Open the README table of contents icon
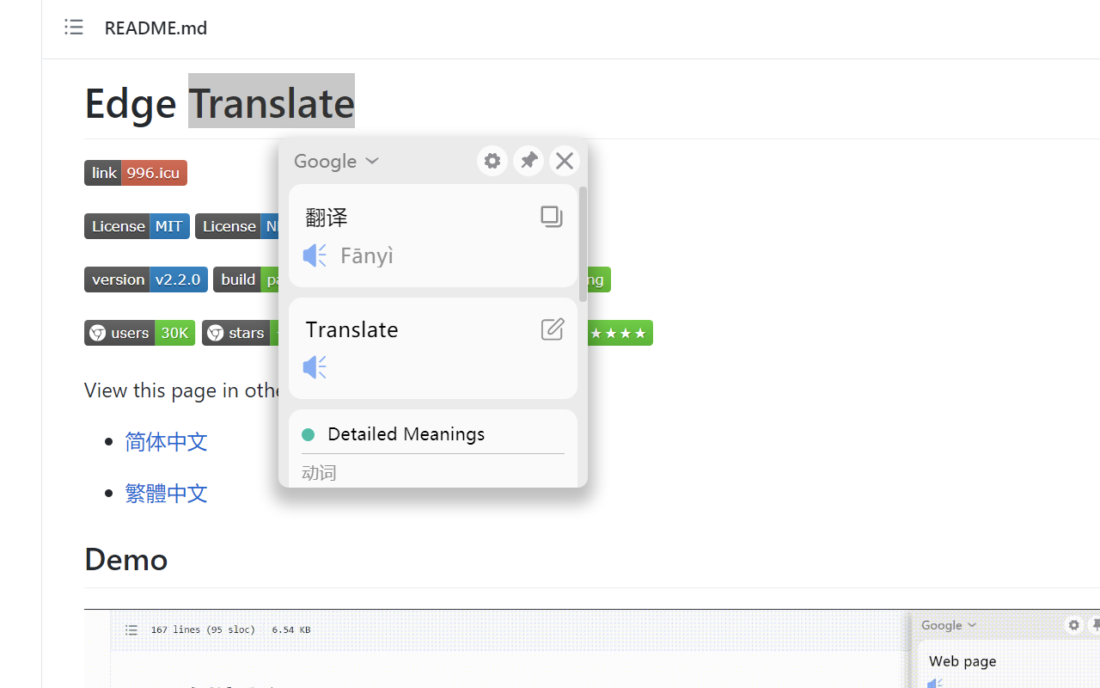Viewport: 1100px width, 688px height. 74,28
